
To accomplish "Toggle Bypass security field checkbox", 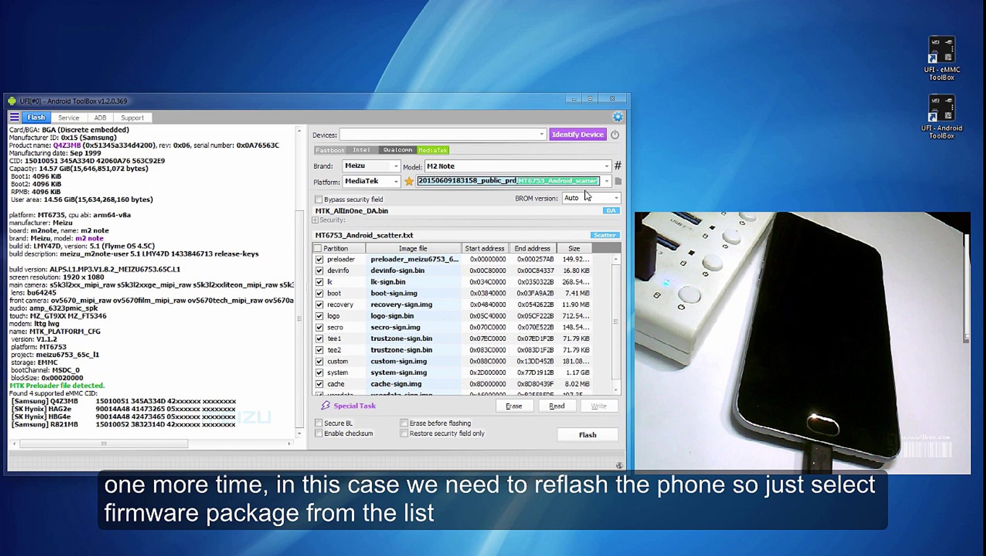I will (x=318, y=199).
